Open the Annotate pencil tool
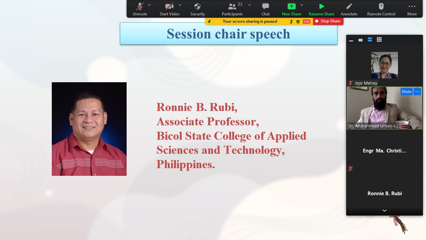426x240 pixels. [x=349, y=9]
